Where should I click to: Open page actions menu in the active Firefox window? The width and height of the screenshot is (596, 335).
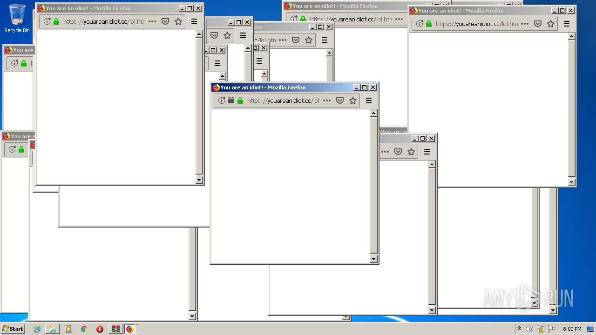(327, 100)
